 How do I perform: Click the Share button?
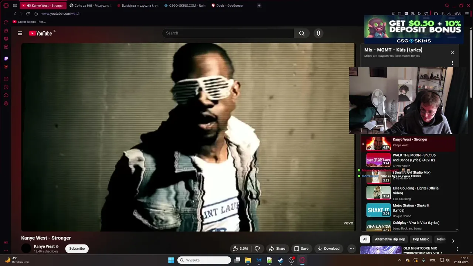point(277,249)
